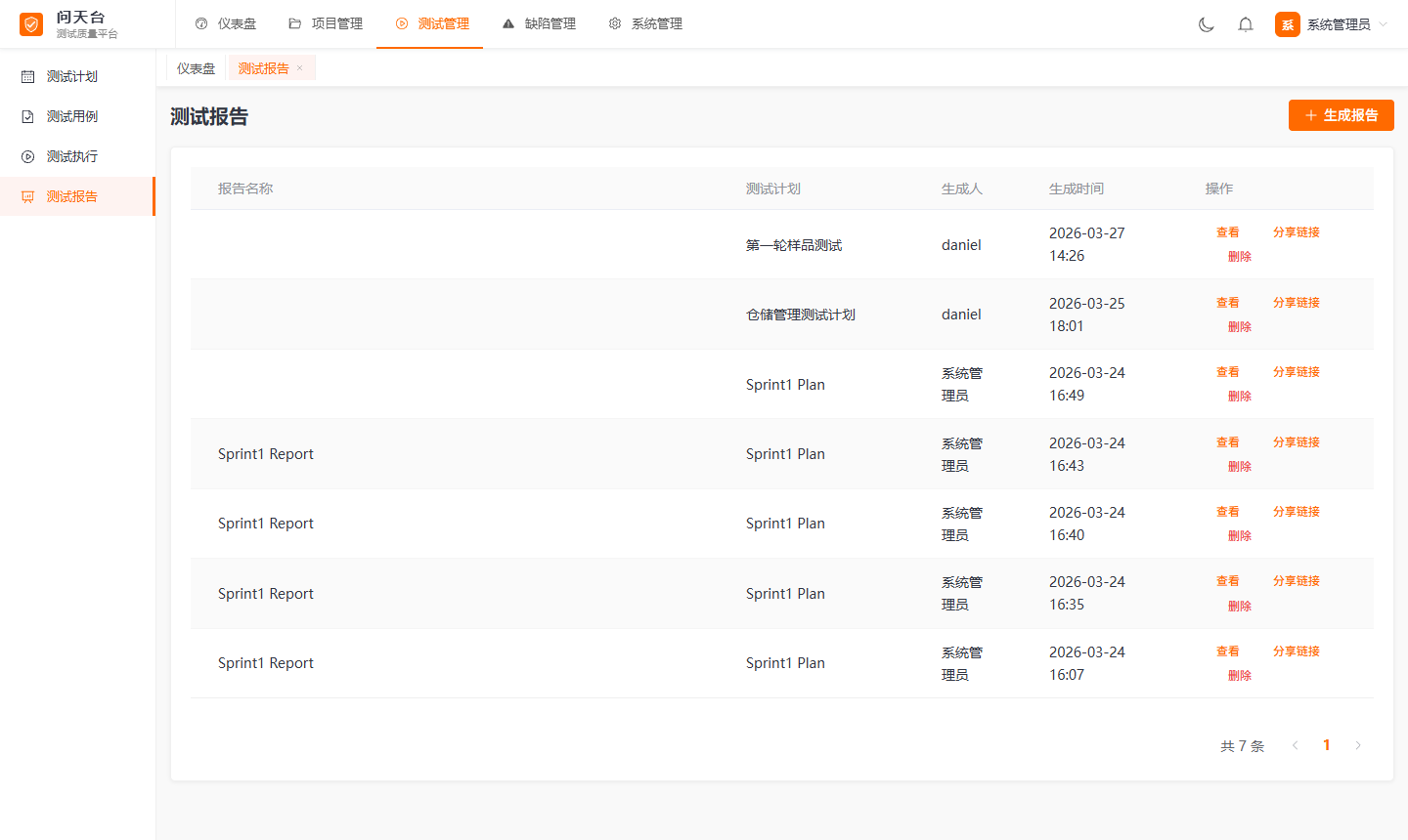Open 系统管理 top menu
The image size is (1408, 840).
pyautogui.click(x=645, y=23)
